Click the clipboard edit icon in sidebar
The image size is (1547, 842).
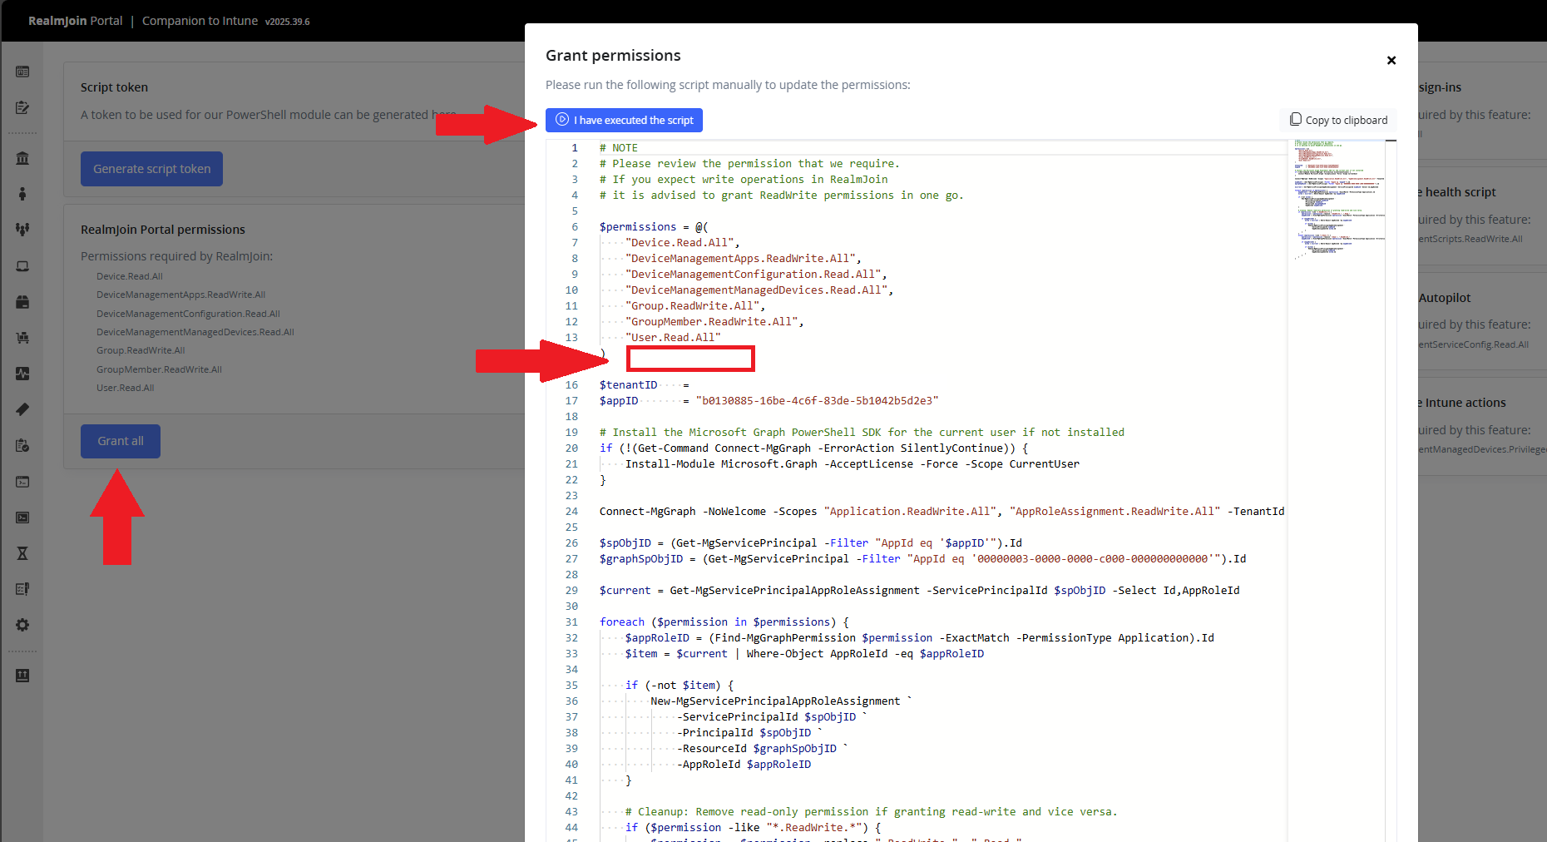pyautogui.click(x=22, y=107)
